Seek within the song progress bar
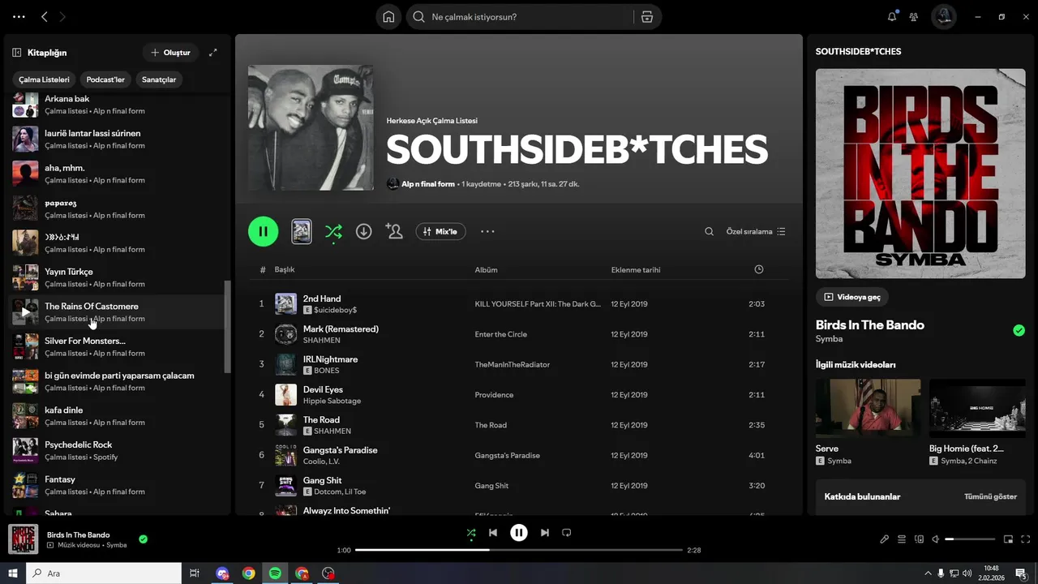The height and width of the screenshot is (584, 1038). [x=520, y=550]
